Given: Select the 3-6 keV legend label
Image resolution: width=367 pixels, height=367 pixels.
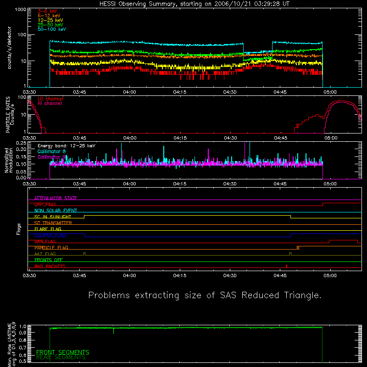Looking at the screenshot, I should (48, 11).
